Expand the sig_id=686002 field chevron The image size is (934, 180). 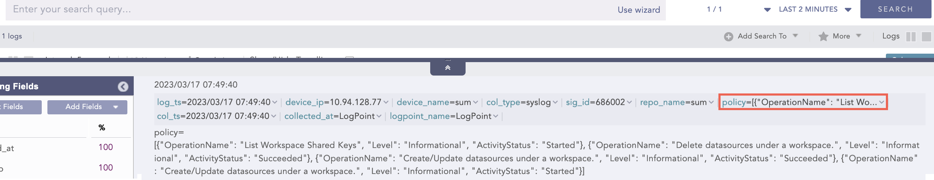(x=629, y=103)
